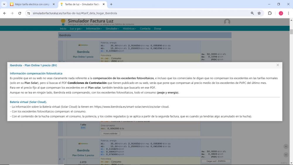Open the Chrome profile avatar
Screen dimensions: 293x165
[281, 13]
